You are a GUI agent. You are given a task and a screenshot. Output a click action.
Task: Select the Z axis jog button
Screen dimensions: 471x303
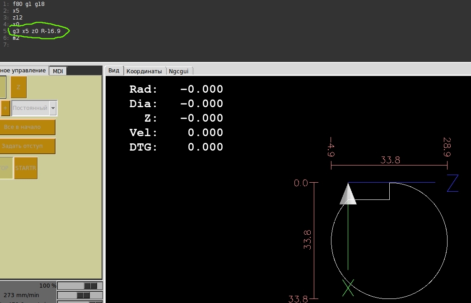(x=19, y=87)
